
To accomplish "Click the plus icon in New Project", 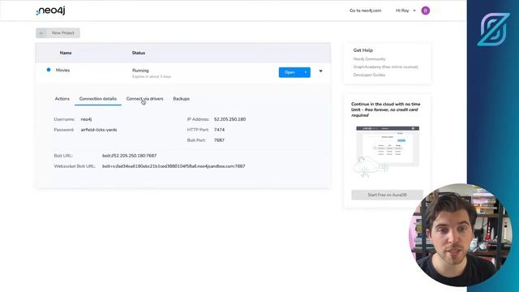I will click(41, 33).
